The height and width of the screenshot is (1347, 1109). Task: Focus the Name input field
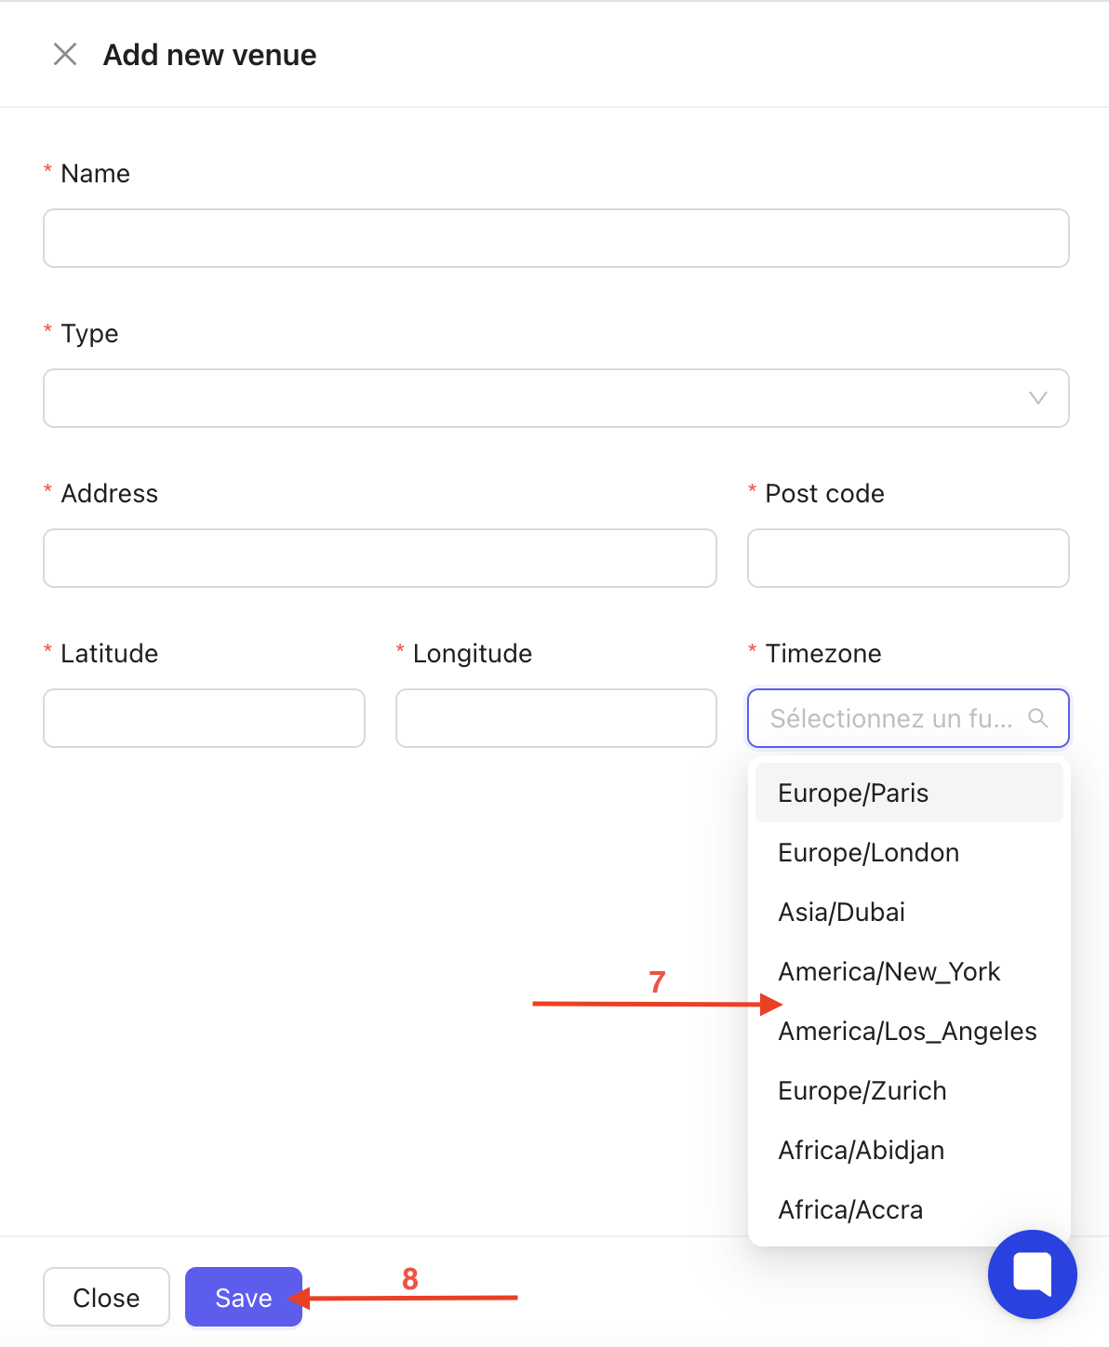pyautogui.click(x=555, y=238)
